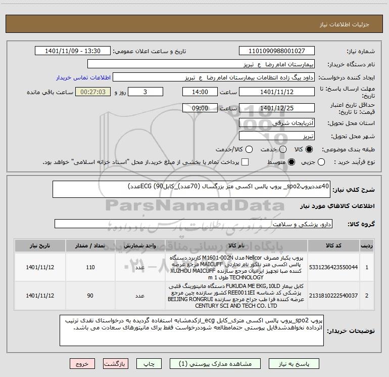The height and width of the screenshot is (377, 389).
Task: Click the گروه کالا field دارو، پزشکی و سلامت
Action: [x=193, y=224]
